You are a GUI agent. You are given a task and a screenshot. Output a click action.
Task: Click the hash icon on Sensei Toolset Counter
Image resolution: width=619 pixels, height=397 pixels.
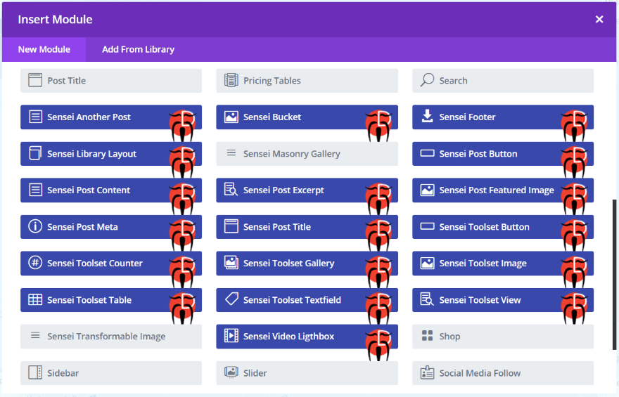tap(35, 263)
